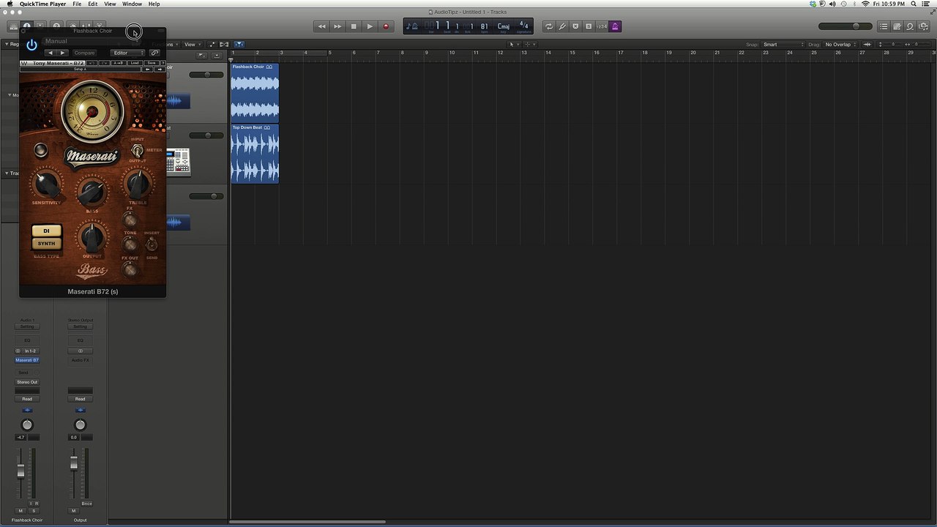The width and height of the screenshot is (937, 527).
Task: Click the waveform zoom icon
Action: (x=868, y=45)
